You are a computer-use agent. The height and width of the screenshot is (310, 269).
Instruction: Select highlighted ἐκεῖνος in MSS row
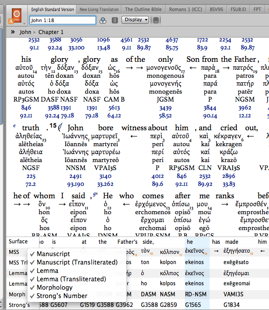[194, 251]
